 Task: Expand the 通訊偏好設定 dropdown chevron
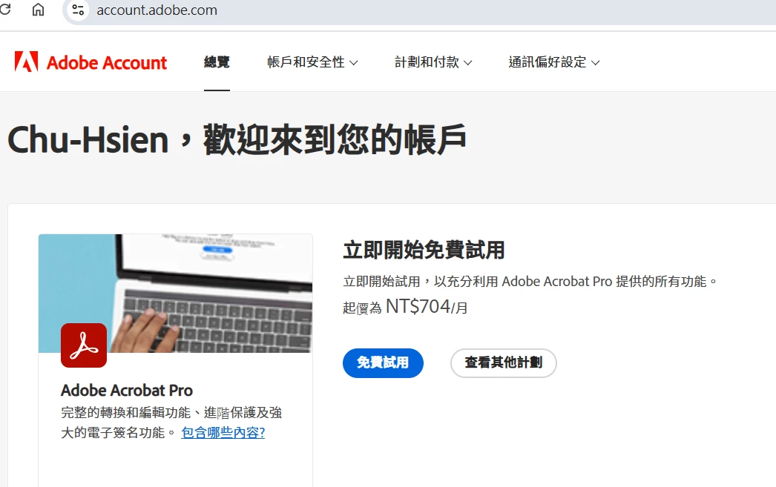coord(596,63)
